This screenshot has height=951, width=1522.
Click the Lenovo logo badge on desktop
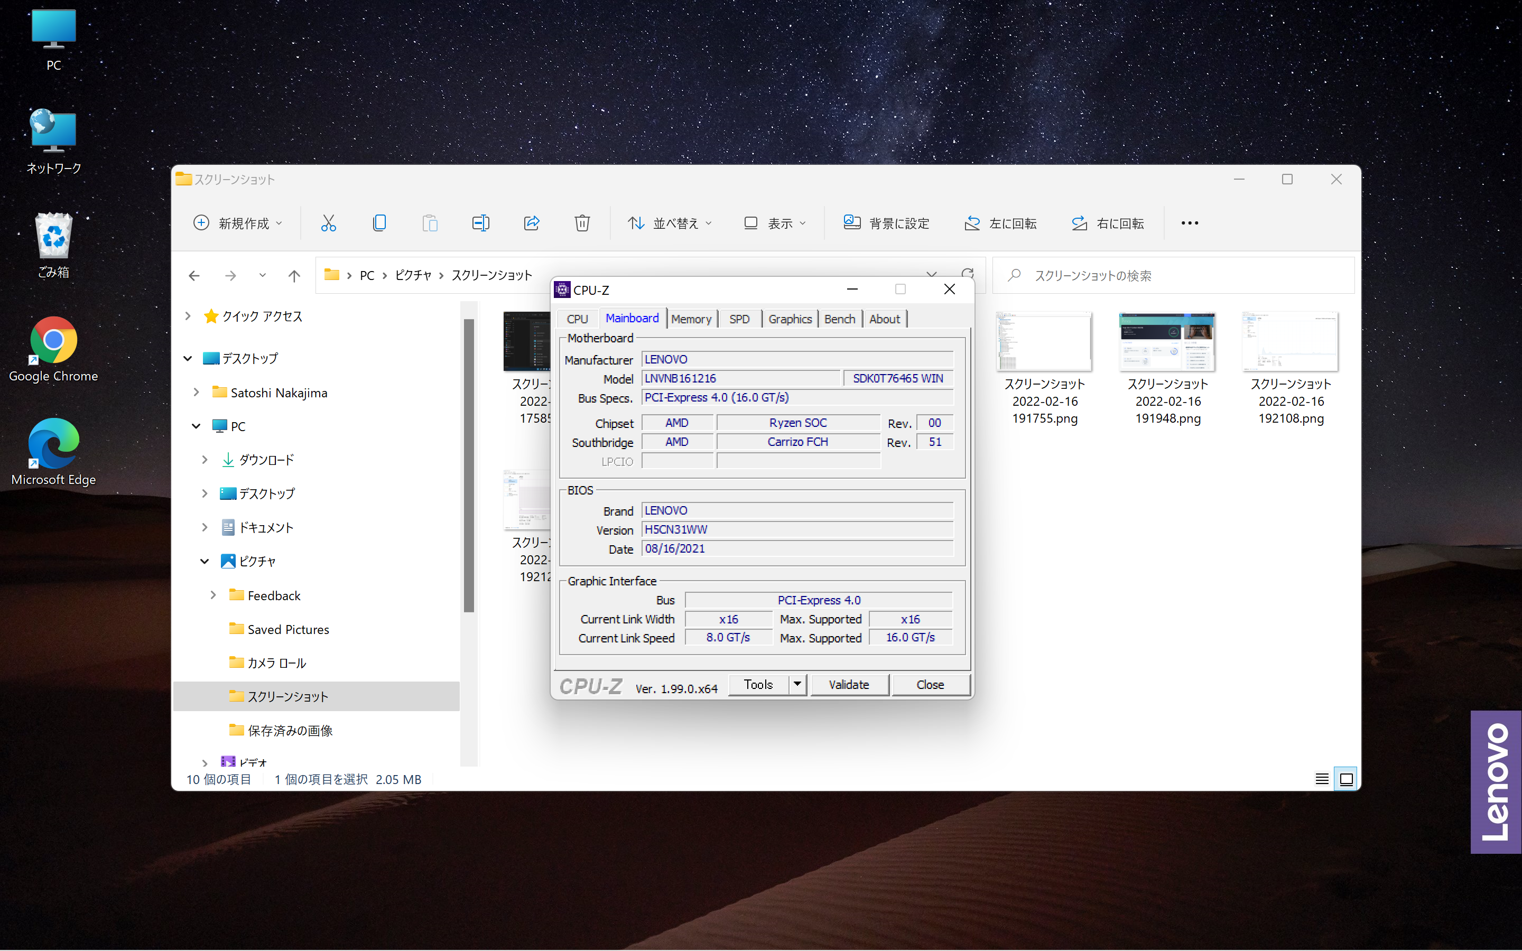pos(1496,782)
